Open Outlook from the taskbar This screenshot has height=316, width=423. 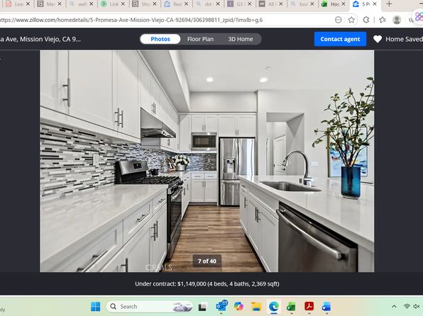[221, 306]
